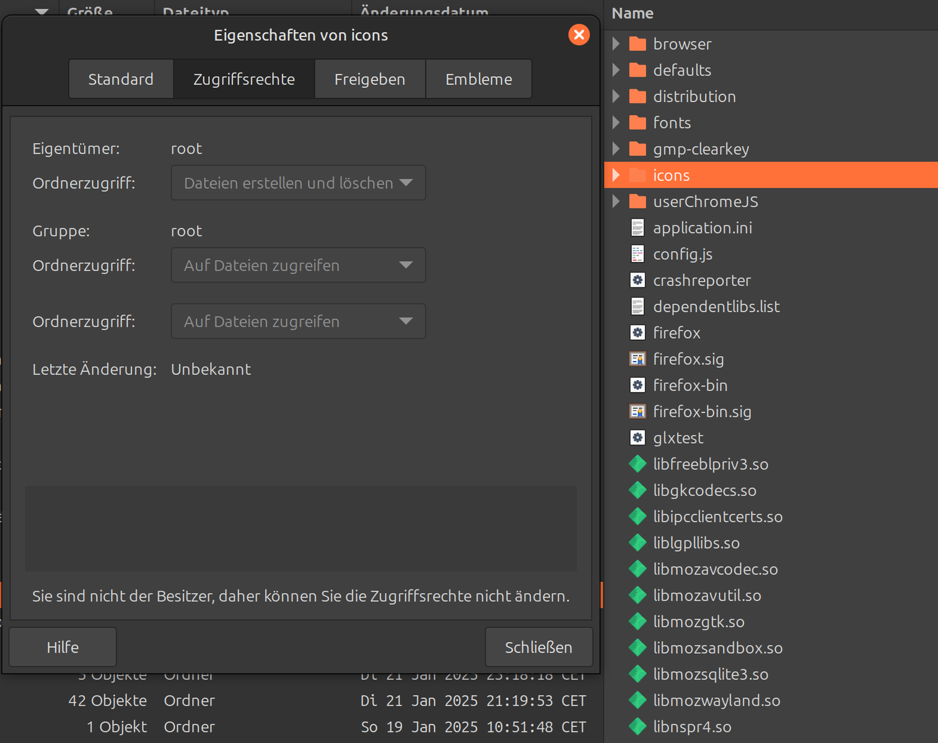Click the application.ini file icon
The image size is (938, 743).
(638, 228)
